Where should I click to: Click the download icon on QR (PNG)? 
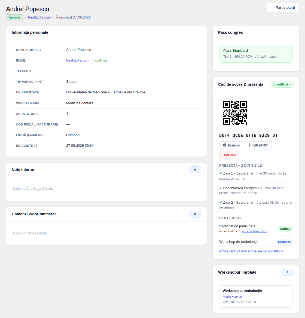(x=250, y=145)
